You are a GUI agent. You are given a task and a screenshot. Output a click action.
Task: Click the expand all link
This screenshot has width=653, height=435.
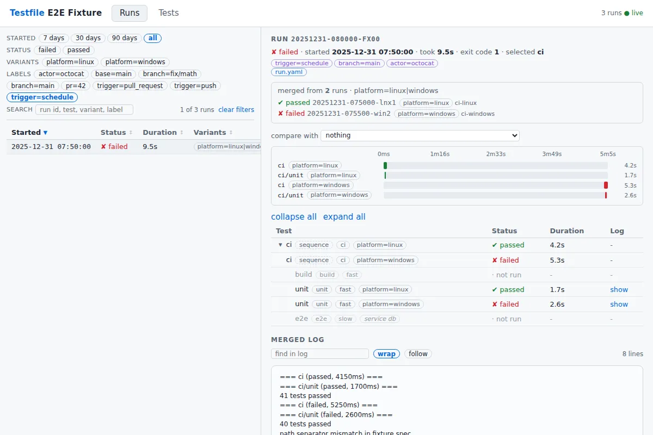[344, 217]
